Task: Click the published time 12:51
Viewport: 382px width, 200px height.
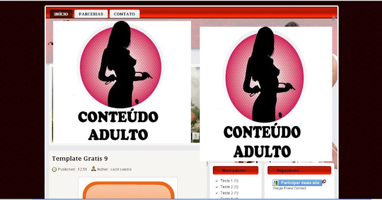Action: pyautogui.click(x=82, y=170)
